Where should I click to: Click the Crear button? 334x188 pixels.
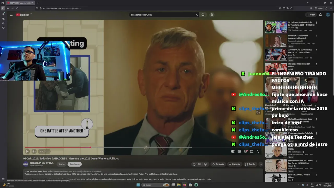point(311,15)
